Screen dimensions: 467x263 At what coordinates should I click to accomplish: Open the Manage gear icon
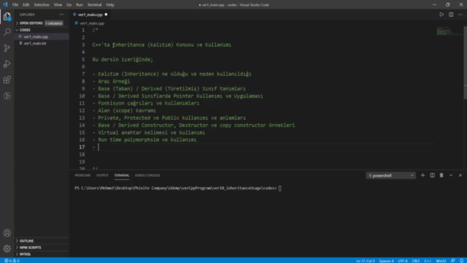(x=7, y=248)
